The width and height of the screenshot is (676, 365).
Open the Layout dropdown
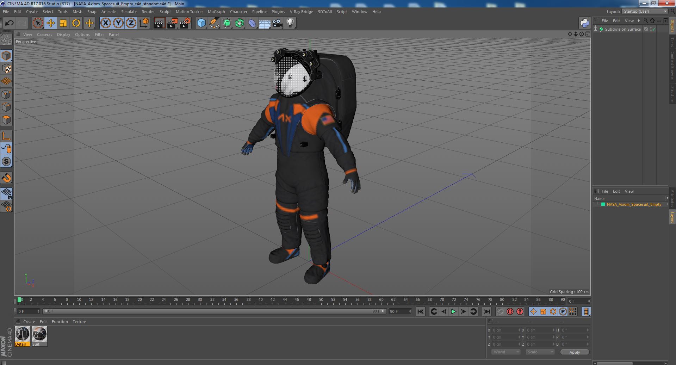click(645, 11)
